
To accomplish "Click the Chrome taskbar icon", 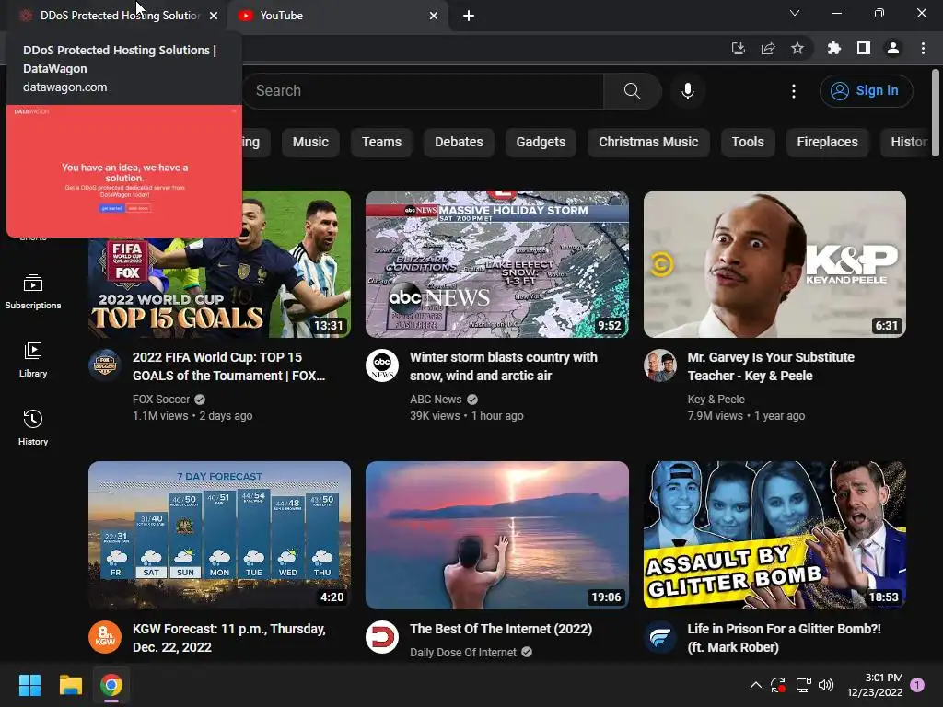I will click(x=111, y=685).
